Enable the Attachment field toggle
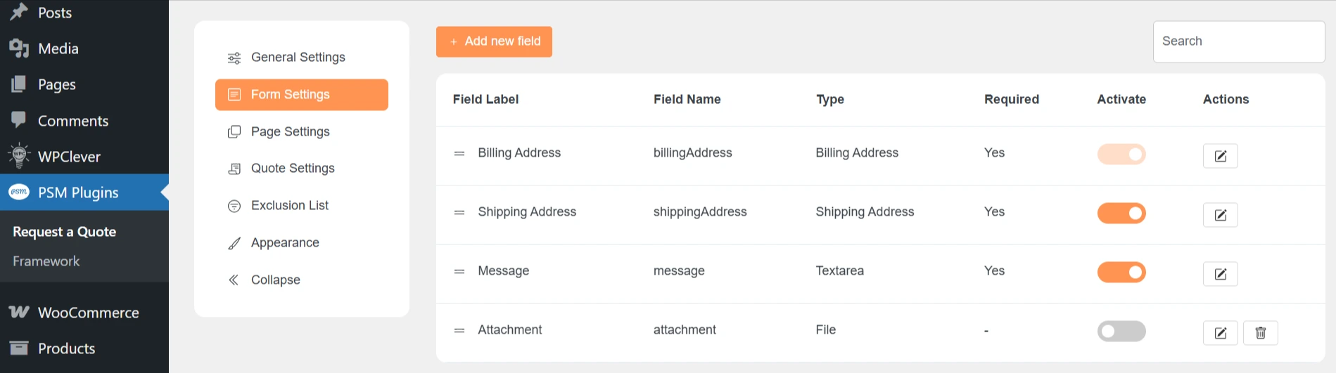This screenshot has height=373, width=1336. pyautogui.click(x=1121, y=331)
